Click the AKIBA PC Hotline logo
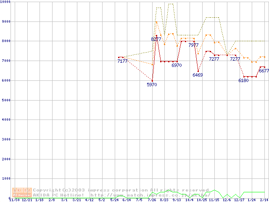The height and width of the screenshot is (202, 269). tap(22, 192)
